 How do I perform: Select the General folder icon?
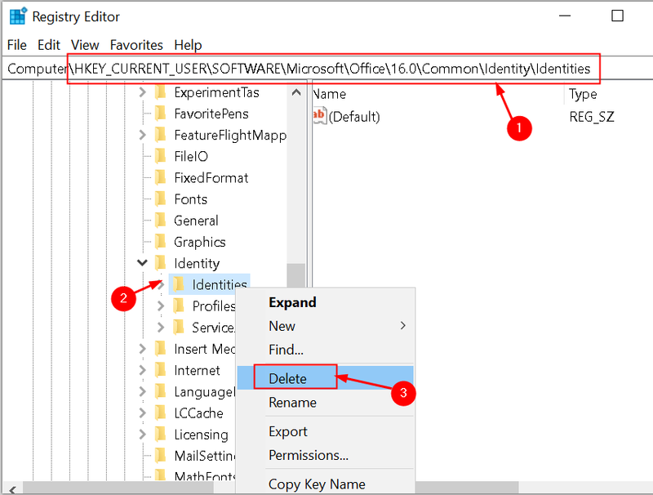point(160,221)
